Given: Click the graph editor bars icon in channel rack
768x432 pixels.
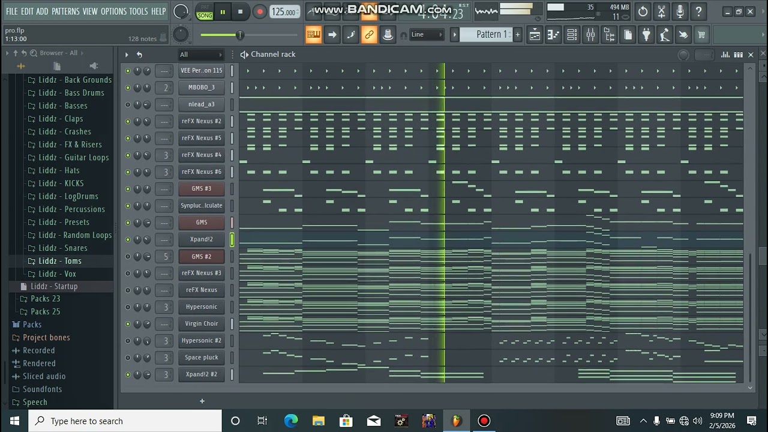Looking at the screenshot, I should click(725, 55).
